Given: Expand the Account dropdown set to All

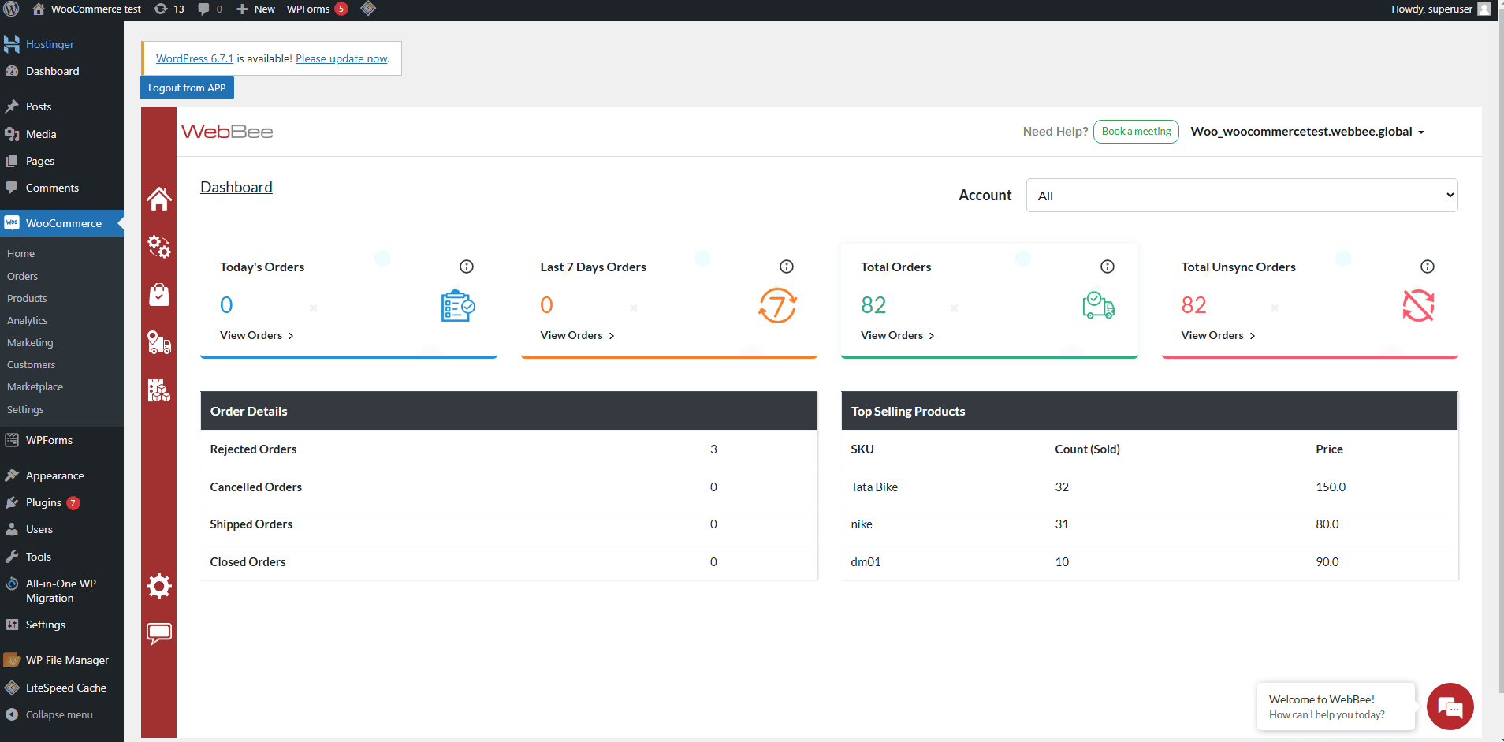Looking at the screenshot, I should click(x=1242, y=196).
